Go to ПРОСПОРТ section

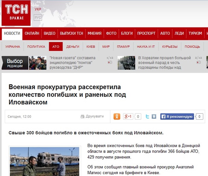pyautogui.click(x=146, y=33)
